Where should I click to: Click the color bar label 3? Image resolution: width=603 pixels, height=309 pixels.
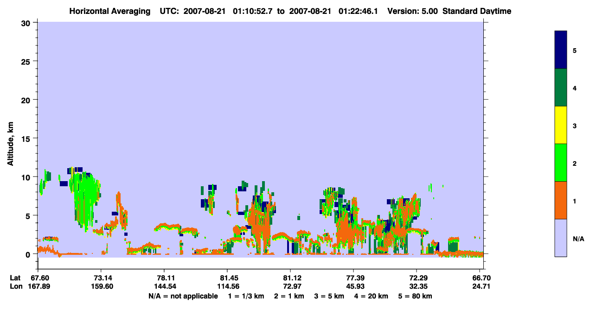coord(575,125)
